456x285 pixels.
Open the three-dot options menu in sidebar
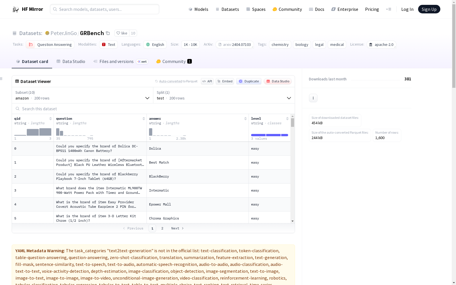313,98
